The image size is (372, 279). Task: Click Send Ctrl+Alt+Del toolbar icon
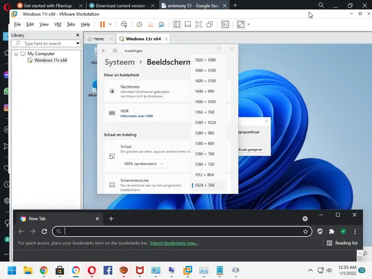[x=124, y=24]
